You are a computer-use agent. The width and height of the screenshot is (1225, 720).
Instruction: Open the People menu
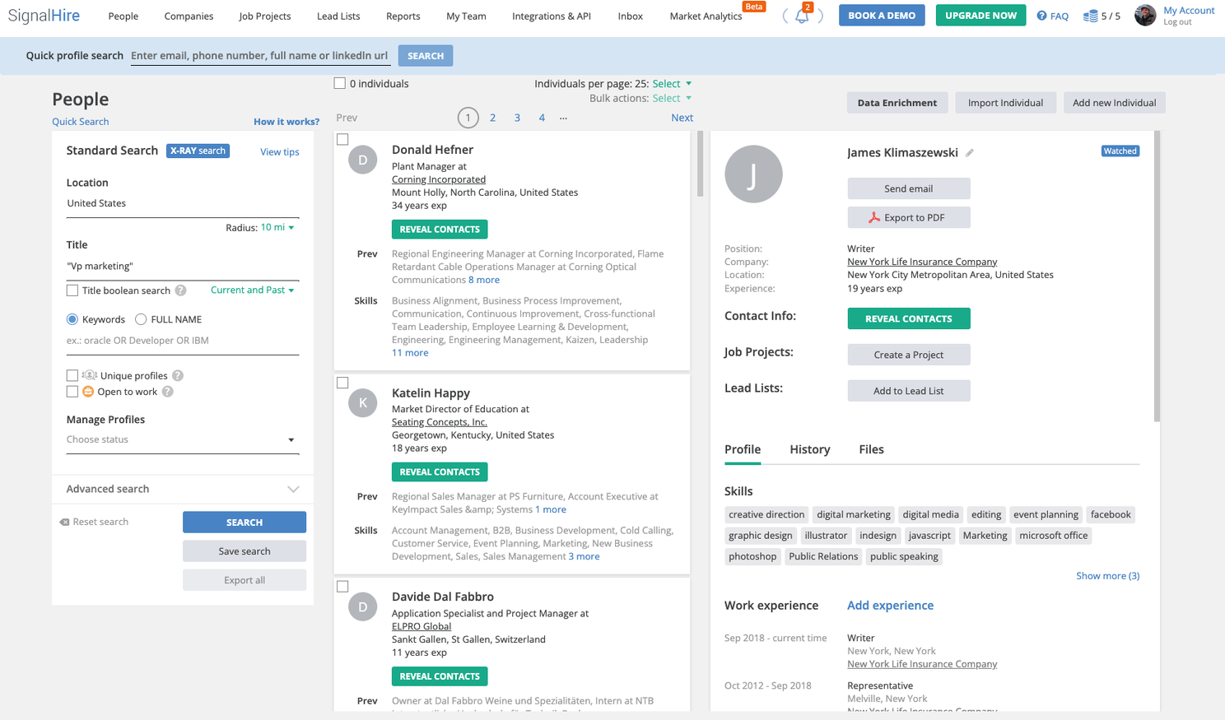click(123, 16)
